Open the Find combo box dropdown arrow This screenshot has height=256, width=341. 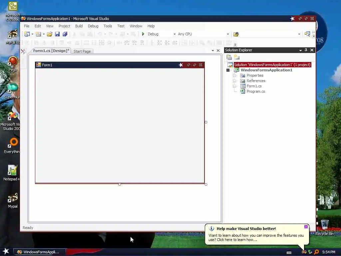point(299,34)
